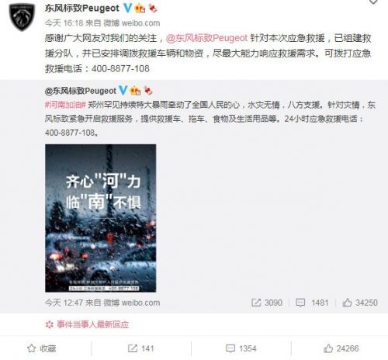388x360 pixels.
Task: Open weibo.com source link beside 今天 16:18
Action: (x=140, y=23)
